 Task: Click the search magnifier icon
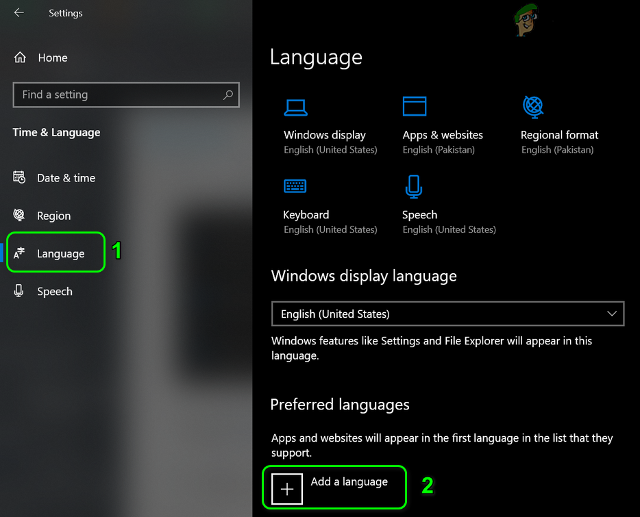(227, 94)
